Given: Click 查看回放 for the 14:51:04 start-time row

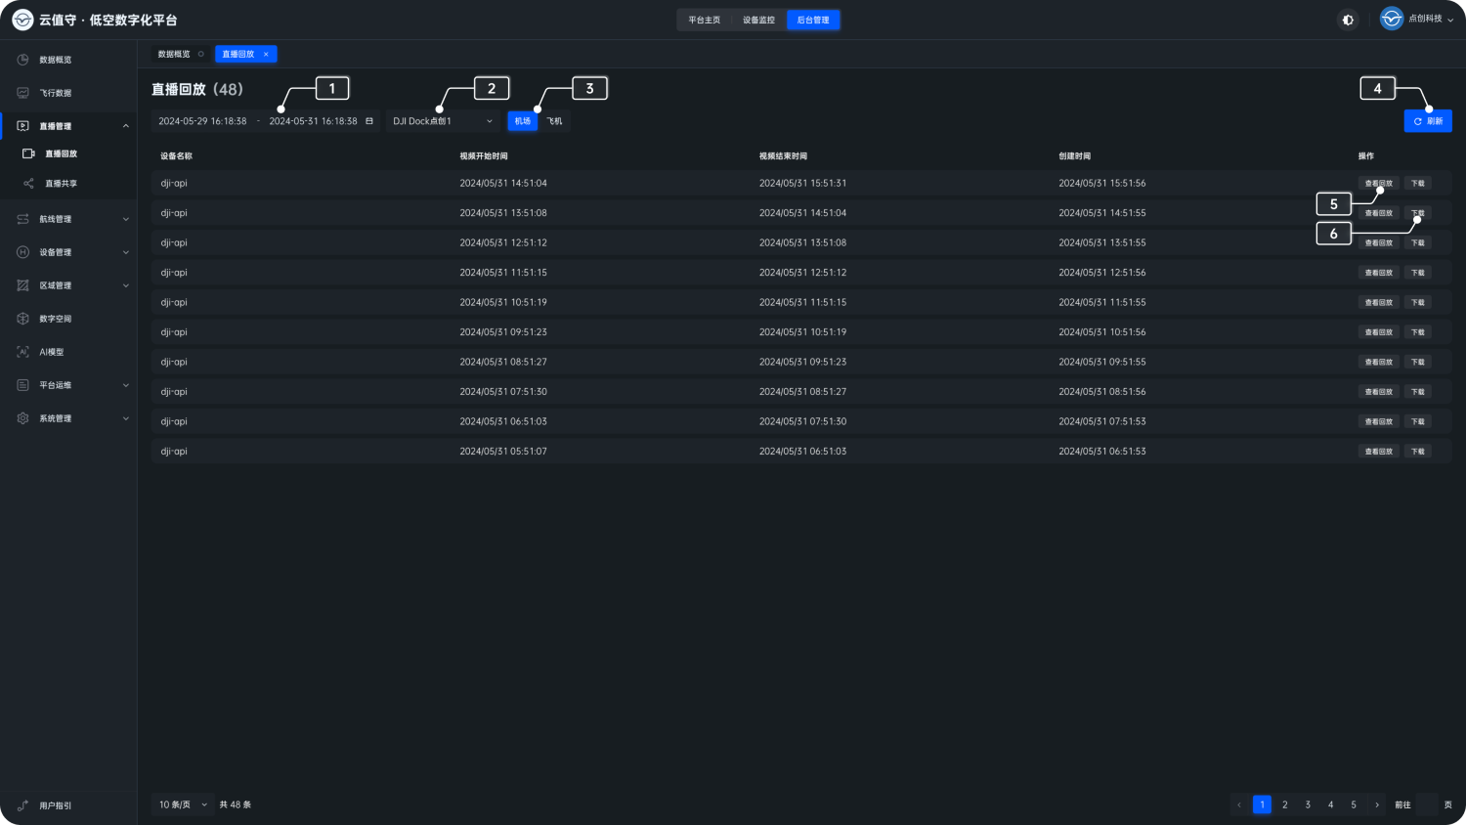Looking at the screenshot, I should [x=1378, y=183].
